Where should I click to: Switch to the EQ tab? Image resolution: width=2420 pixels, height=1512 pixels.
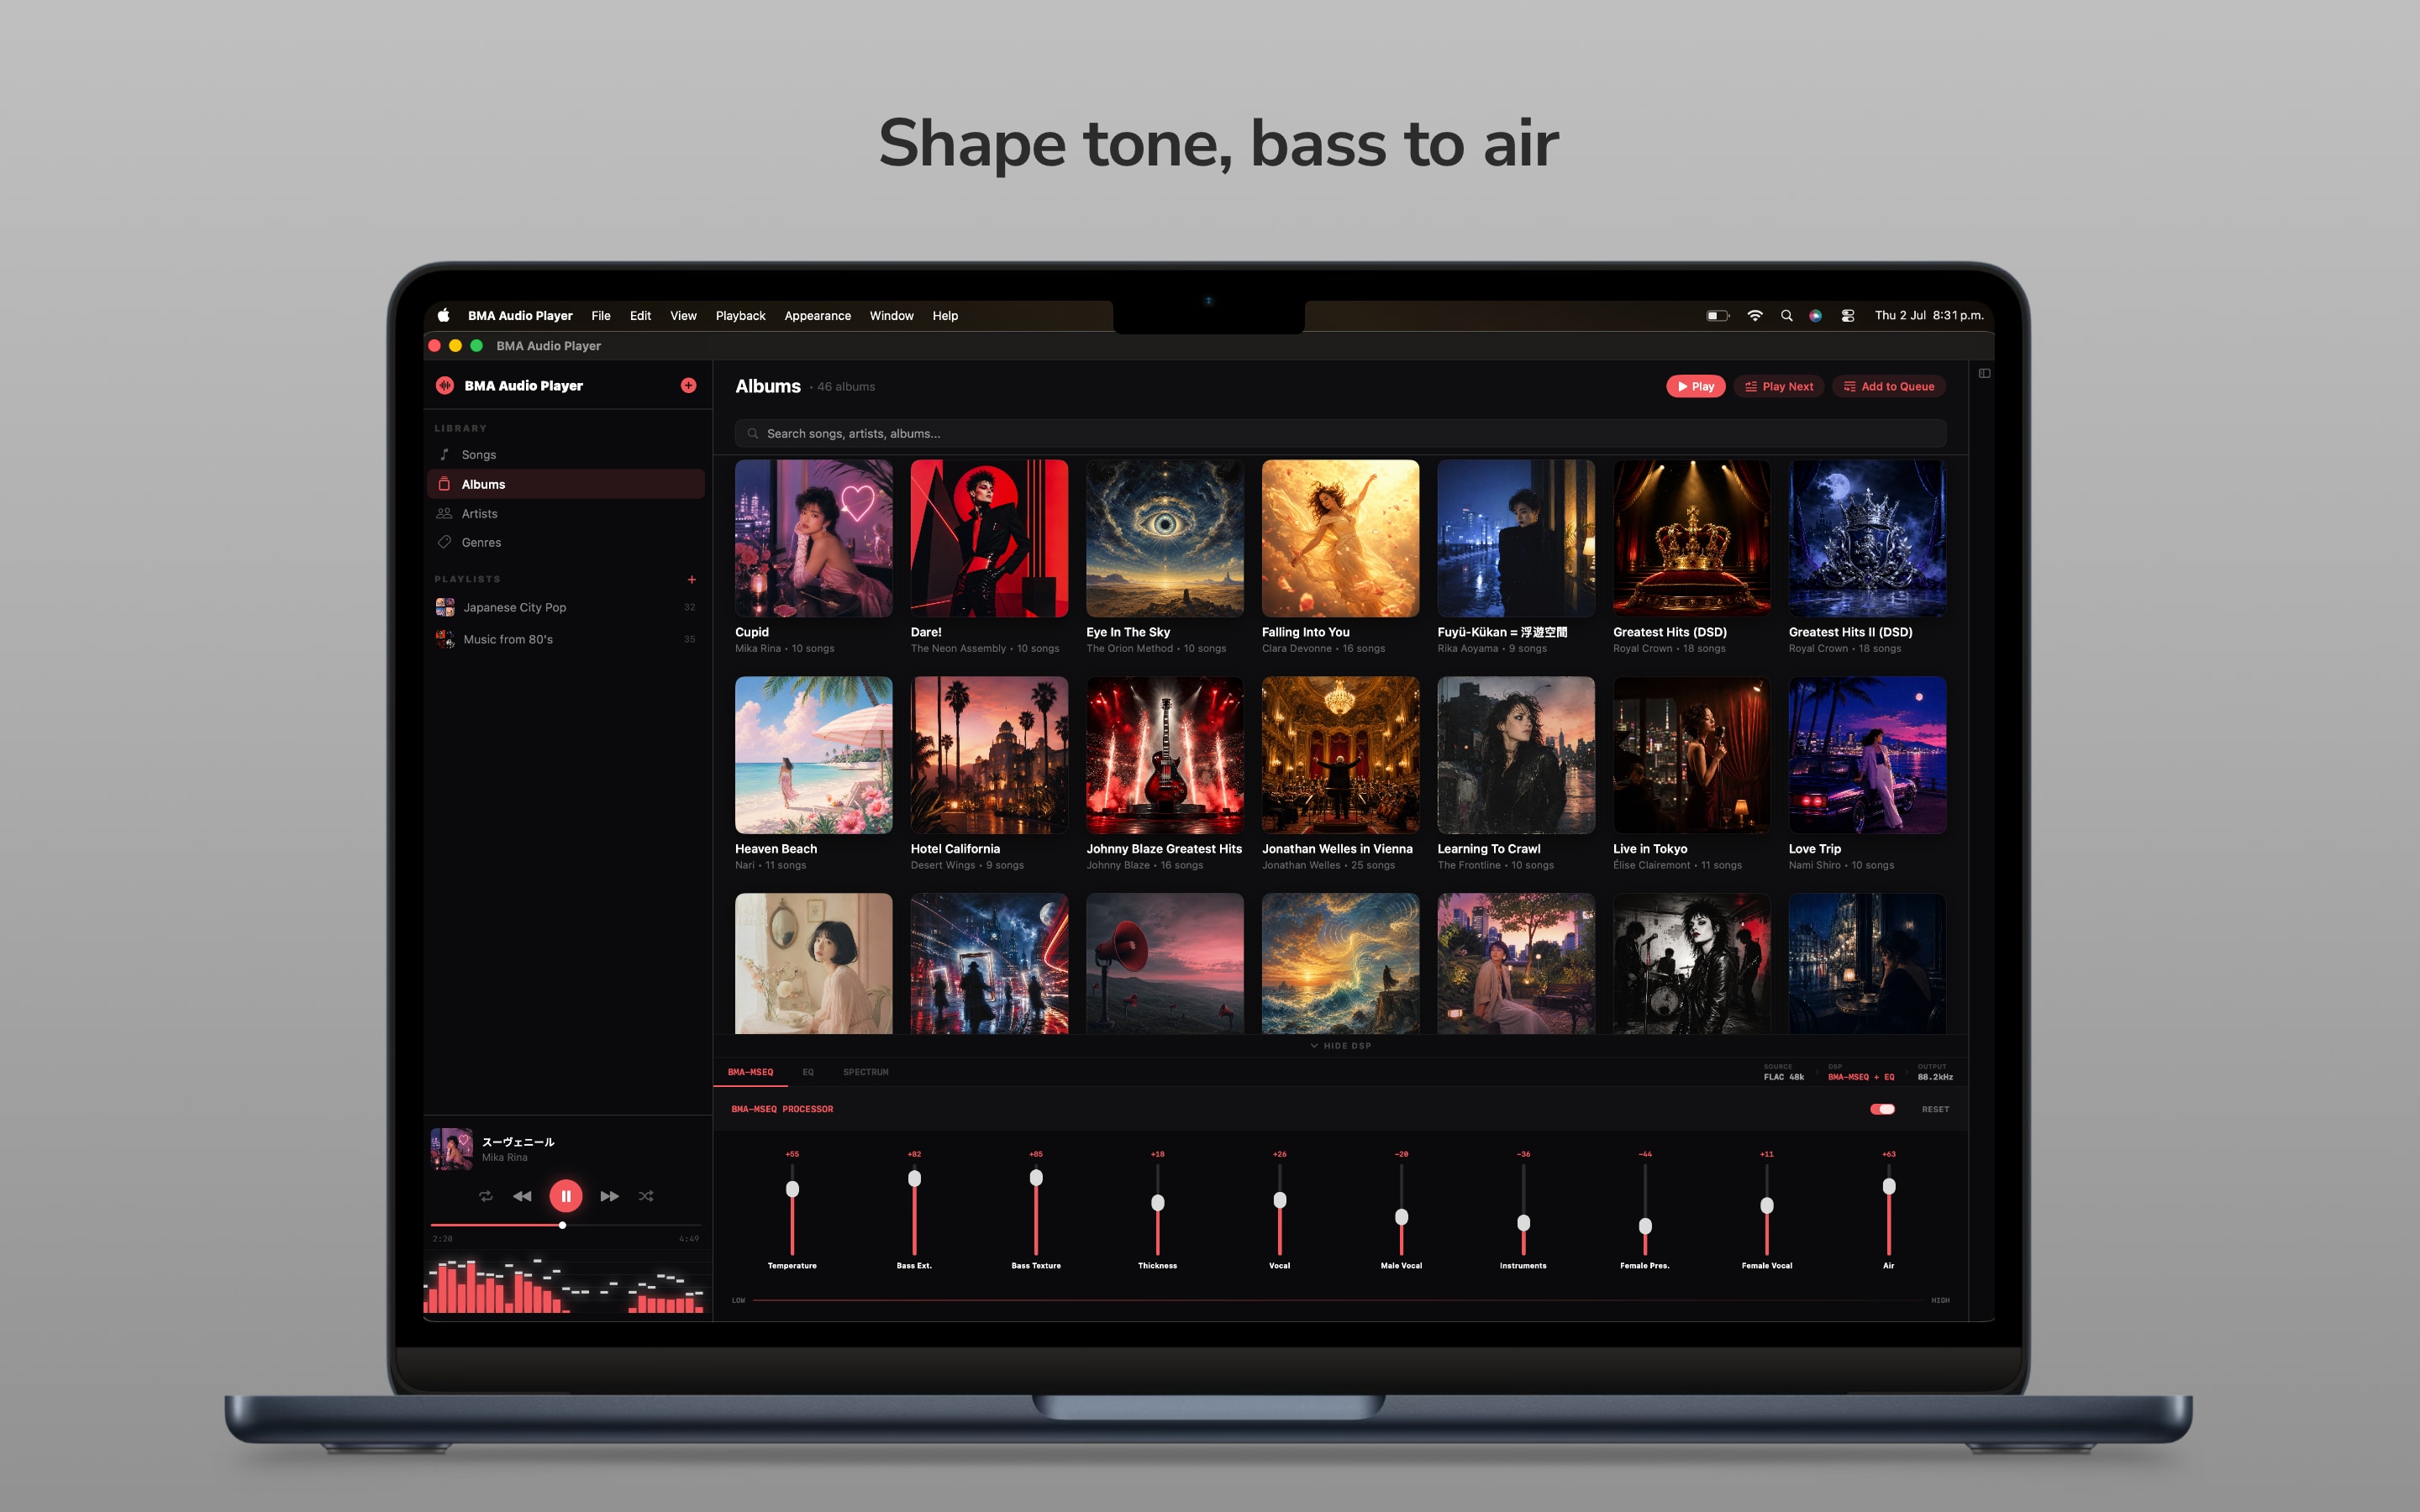(x=808, y=1072)
